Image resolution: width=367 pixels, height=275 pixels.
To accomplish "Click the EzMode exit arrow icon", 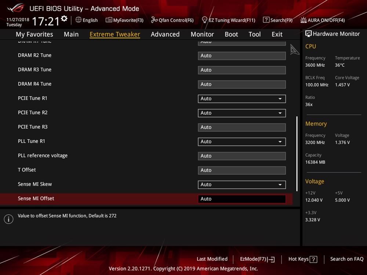I will click(272, 259).
